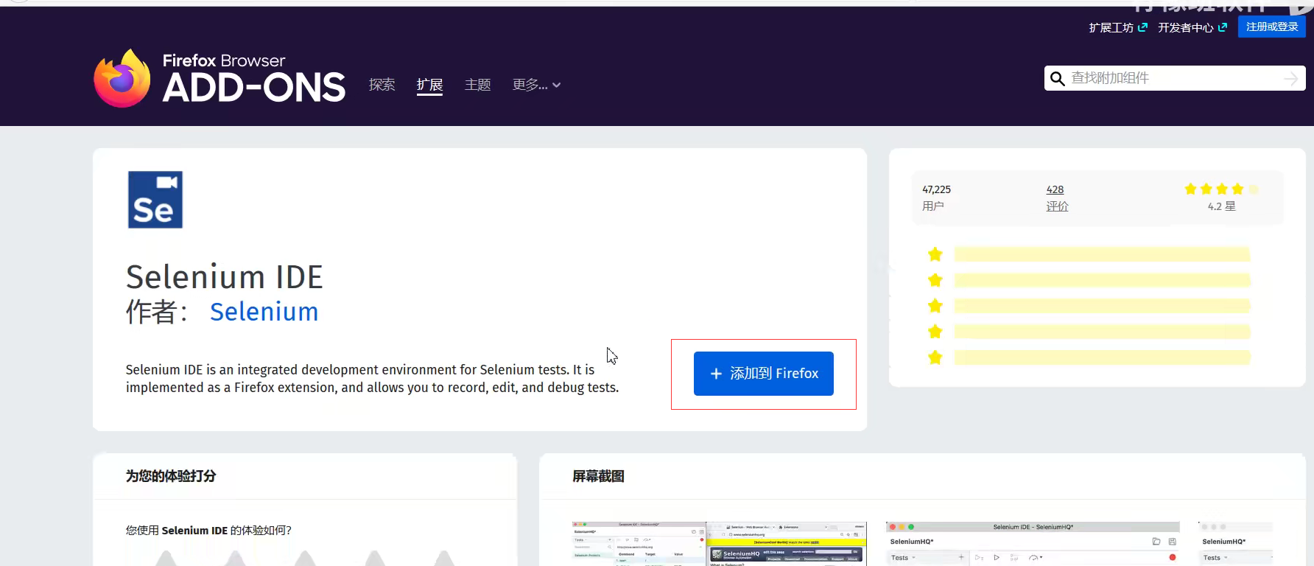Open the 扩展 navigation tab
The image size is (1314, 566).
point(429,85)
